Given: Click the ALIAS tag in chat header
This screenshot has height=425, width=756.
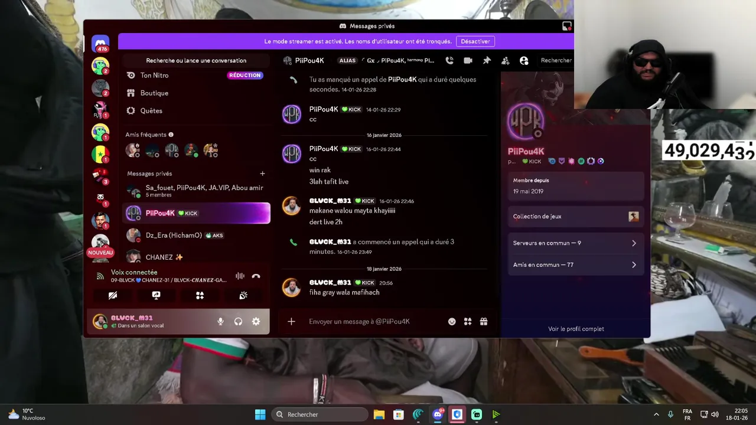Looking at the screenshot, I should [347, 60].
